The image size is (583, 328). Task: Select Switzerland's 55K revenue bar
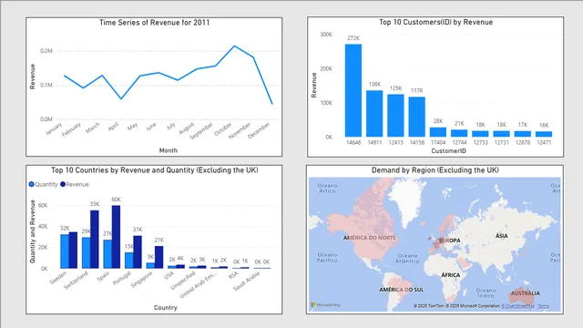pos(95,240)
